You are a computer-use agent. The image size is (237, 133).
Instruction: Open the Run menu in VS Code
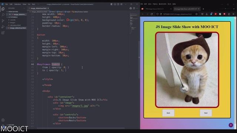tap(33, 4)
